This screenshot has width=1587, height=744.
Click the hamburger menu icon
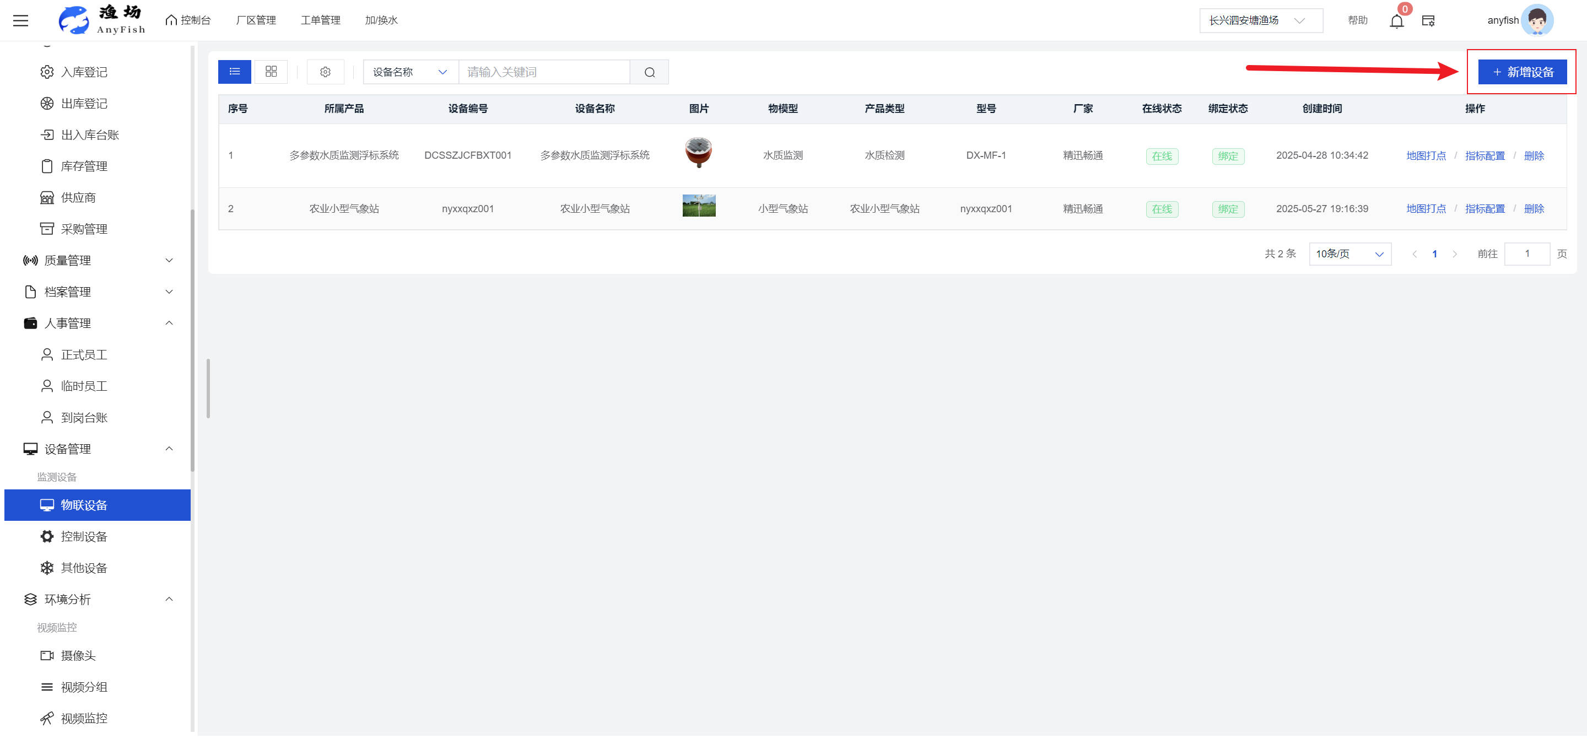(x=20, y=20)
